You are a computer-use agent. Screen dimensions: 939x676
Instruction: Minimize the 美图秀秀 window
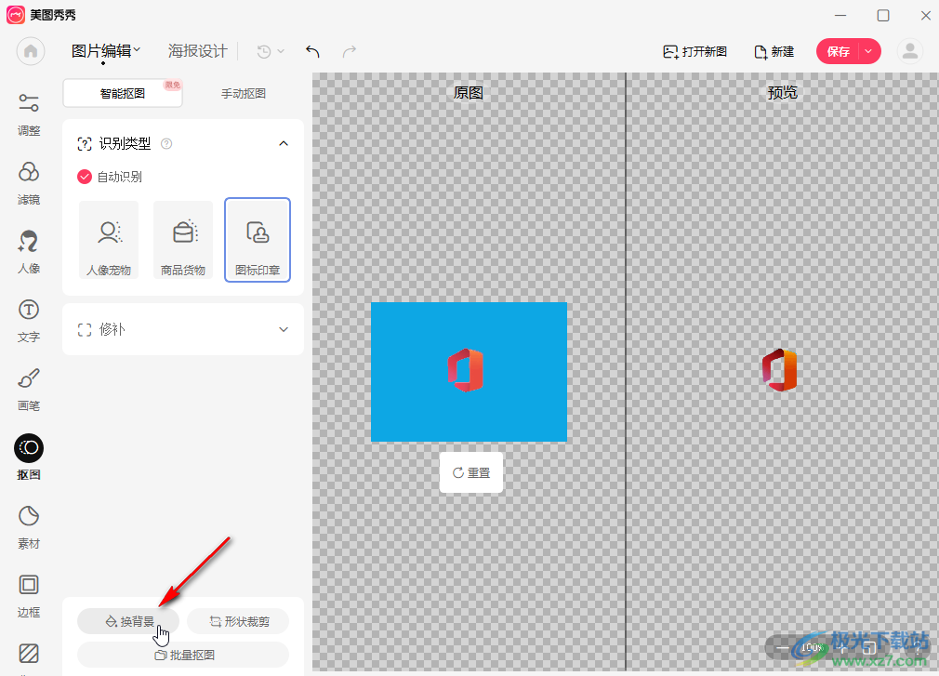pos(840,15)
